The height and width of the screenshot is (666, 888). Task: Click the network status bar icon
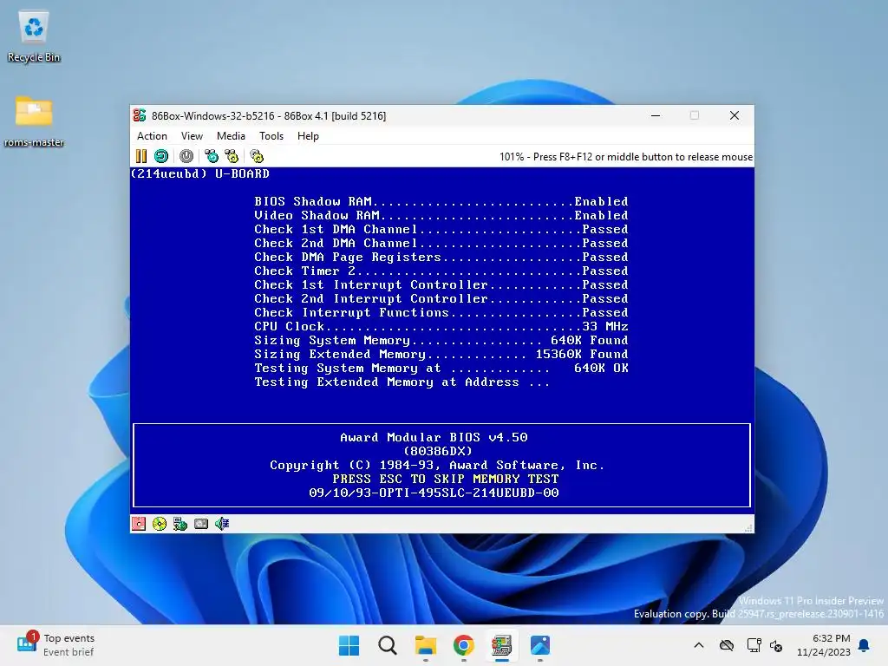click(x=180, y=524)
